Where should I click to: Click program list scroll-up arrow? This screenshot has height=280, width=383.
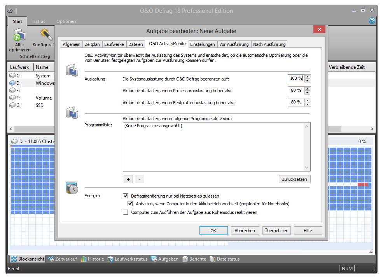click(x=306, y=126)
